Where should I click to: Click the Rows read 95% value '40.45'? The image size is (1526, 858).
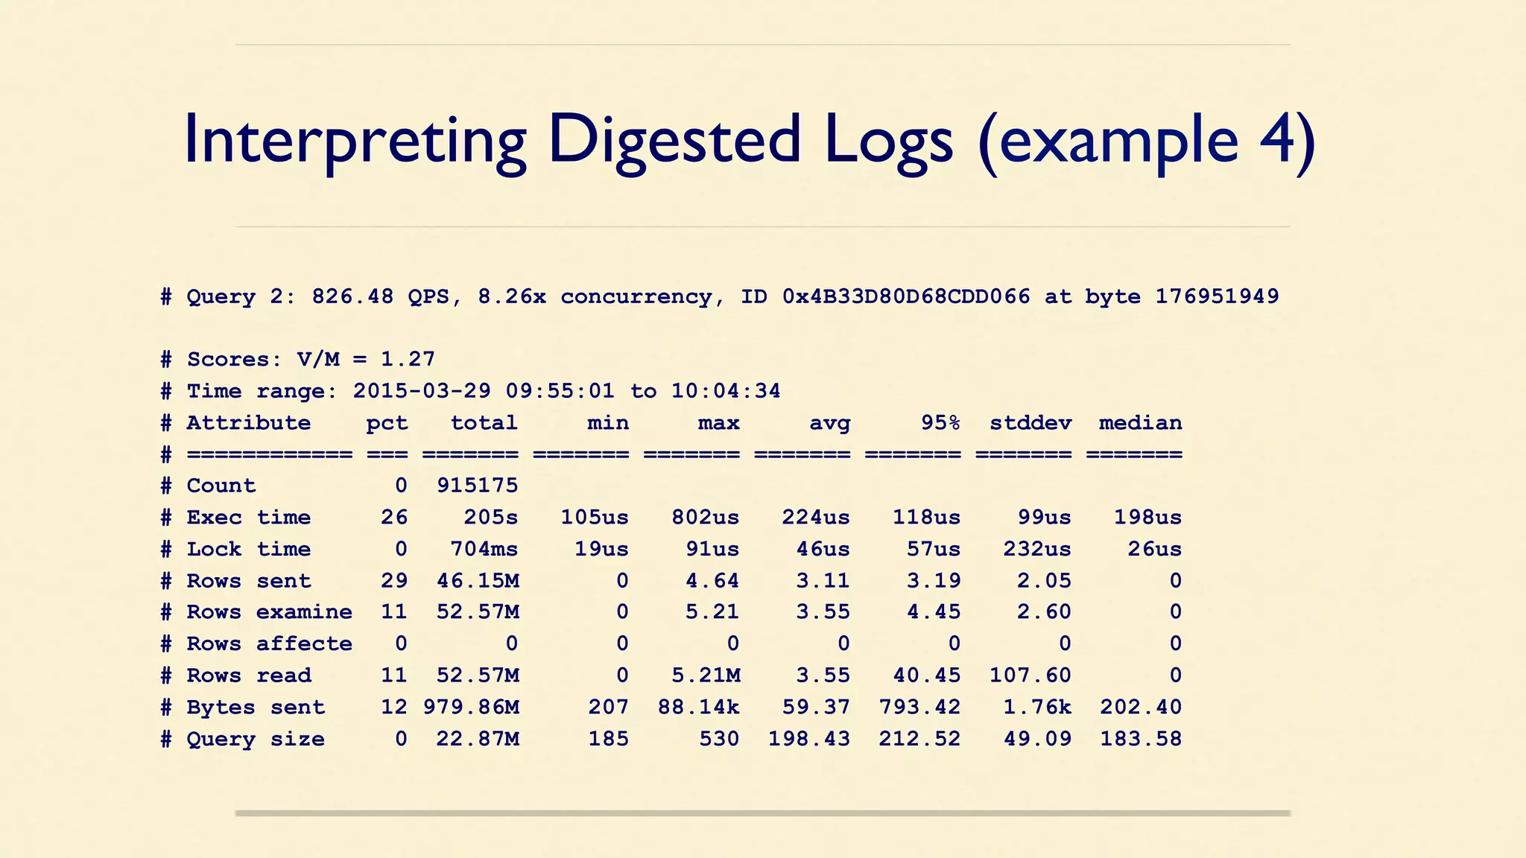(926, 676)
